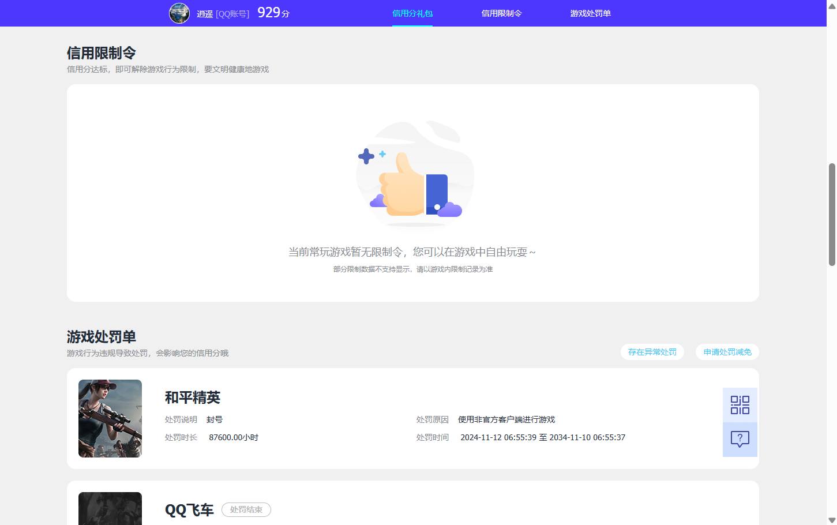Click the question mark help icon beside QR code

740,439
